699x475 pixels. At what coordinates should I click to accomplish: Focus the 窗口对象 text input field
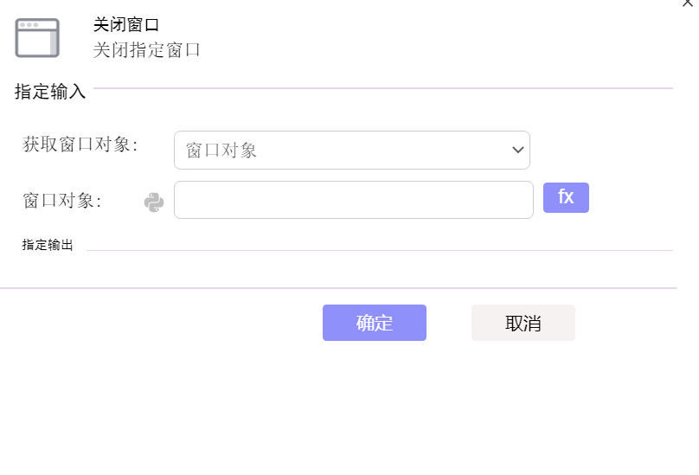tap(354, 200)
